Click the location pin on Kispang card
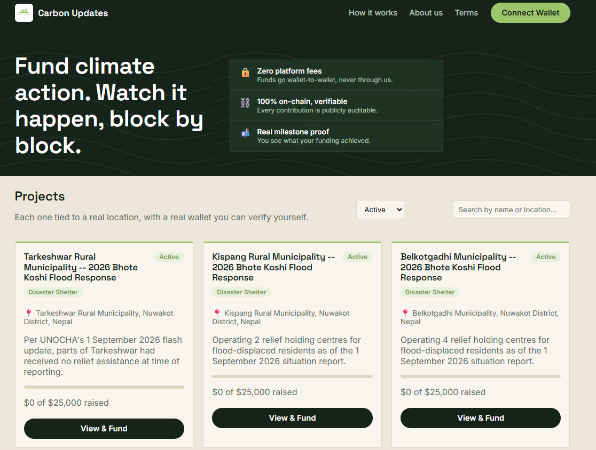596x450 pixels. pyautogui.click(x=217, y=313)
